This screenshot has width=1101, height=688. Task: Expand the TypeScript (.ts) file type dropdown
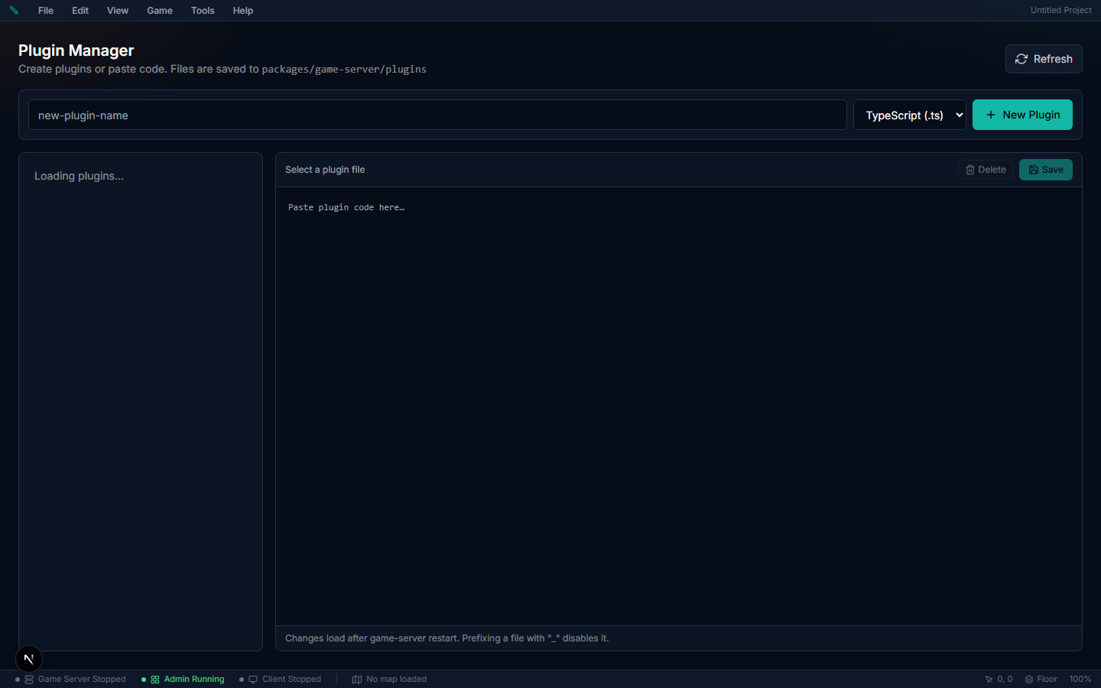coord(910,115)
